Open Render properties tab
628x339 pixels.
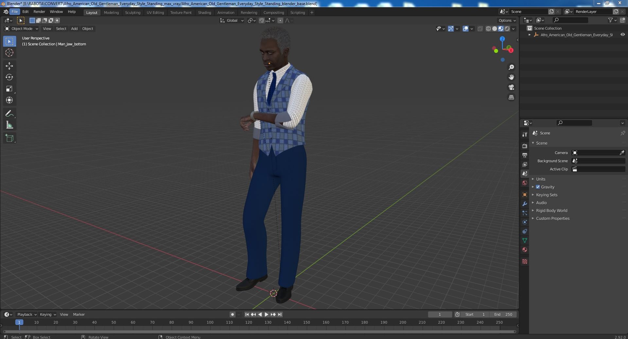click(525, 146)
